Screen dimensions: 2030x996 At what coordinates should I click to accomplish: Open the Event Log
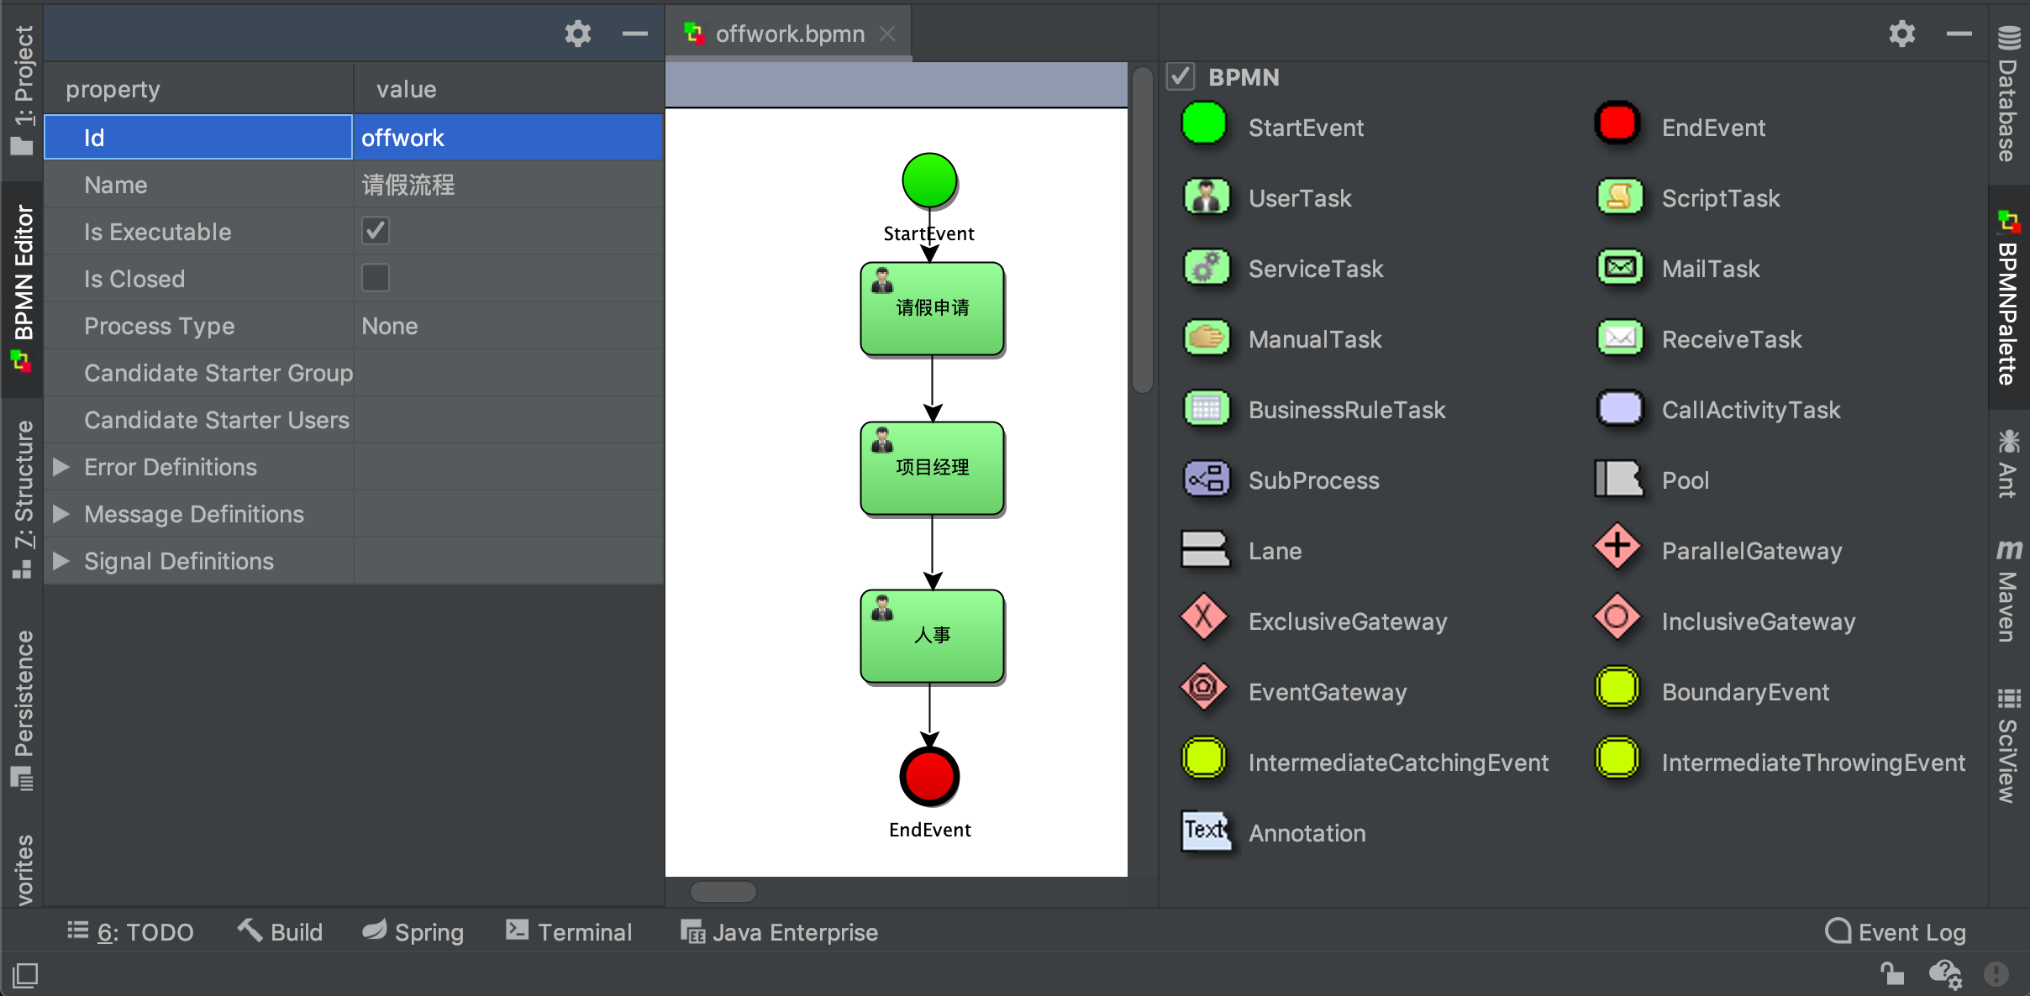coord(1896,932)
